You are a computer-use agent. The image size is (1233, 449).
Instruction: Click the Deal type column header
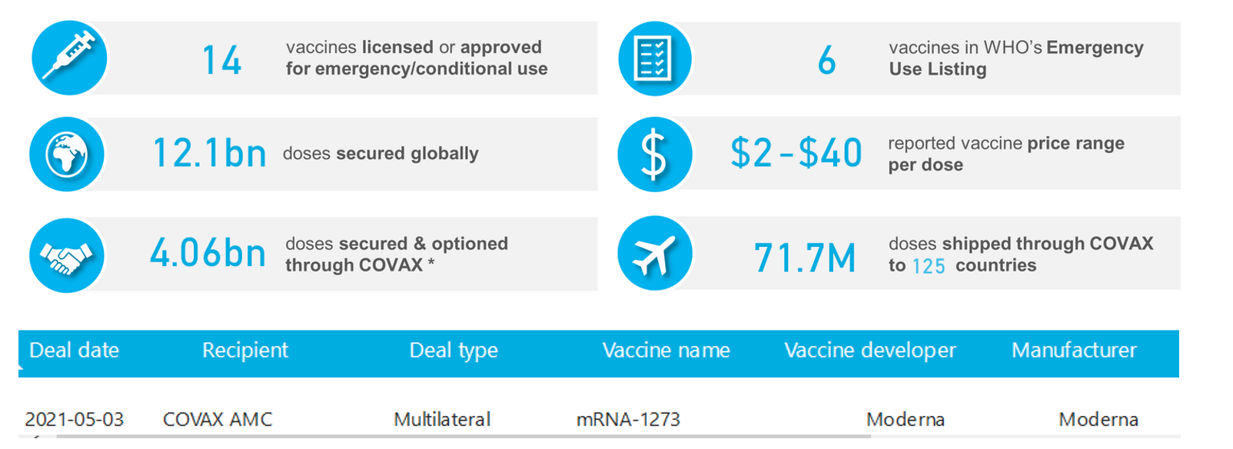coord(454,351)
